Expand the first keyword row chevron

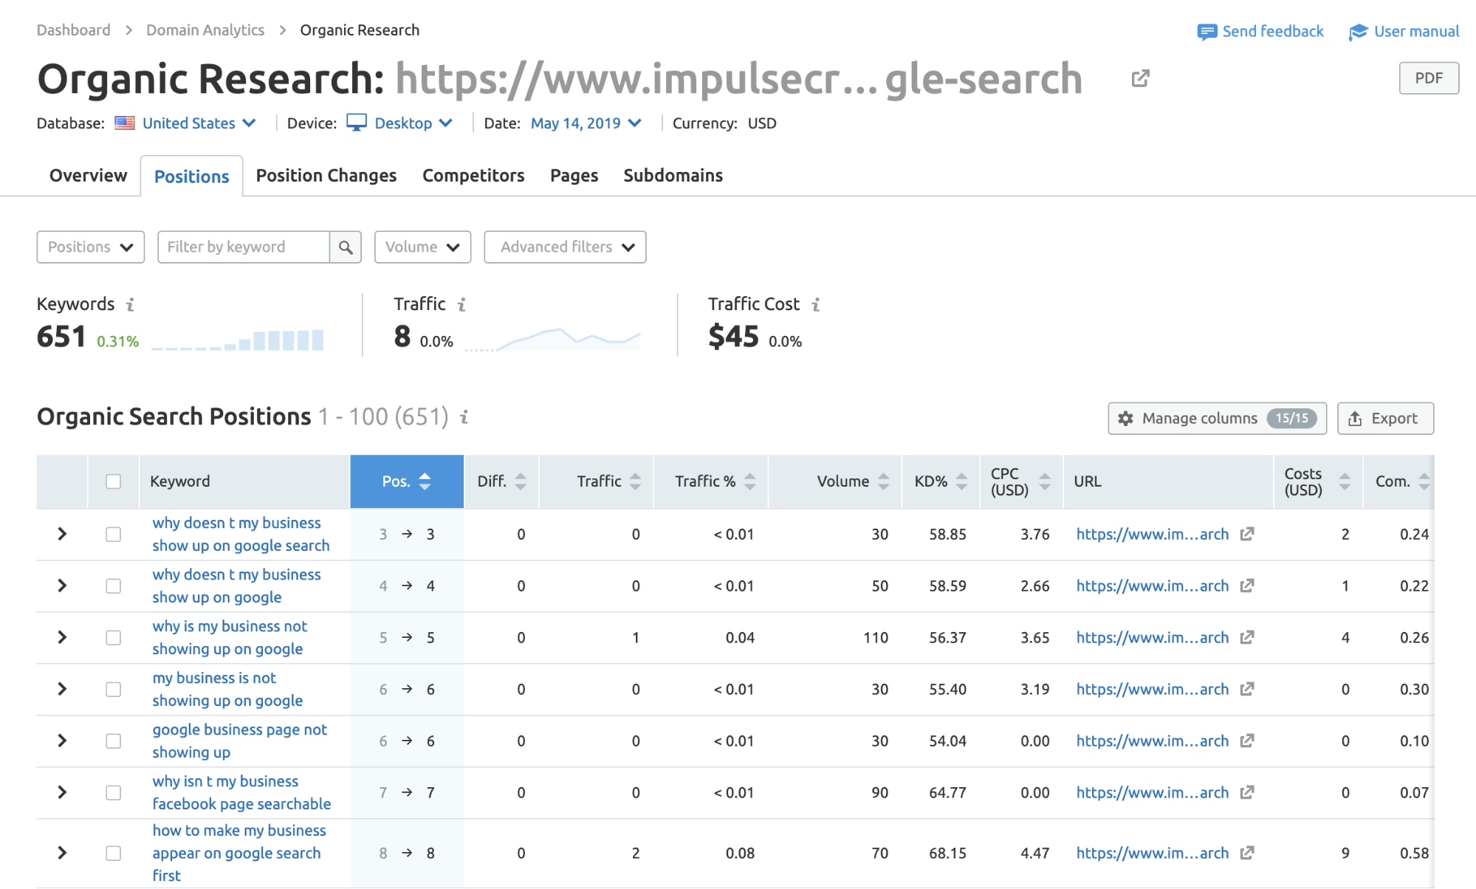point(62,534)
